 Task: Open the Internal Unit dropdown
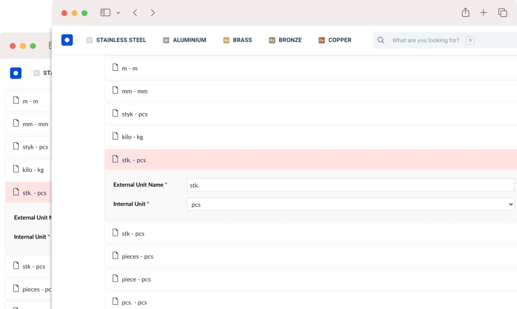click(x=351, y=204)
